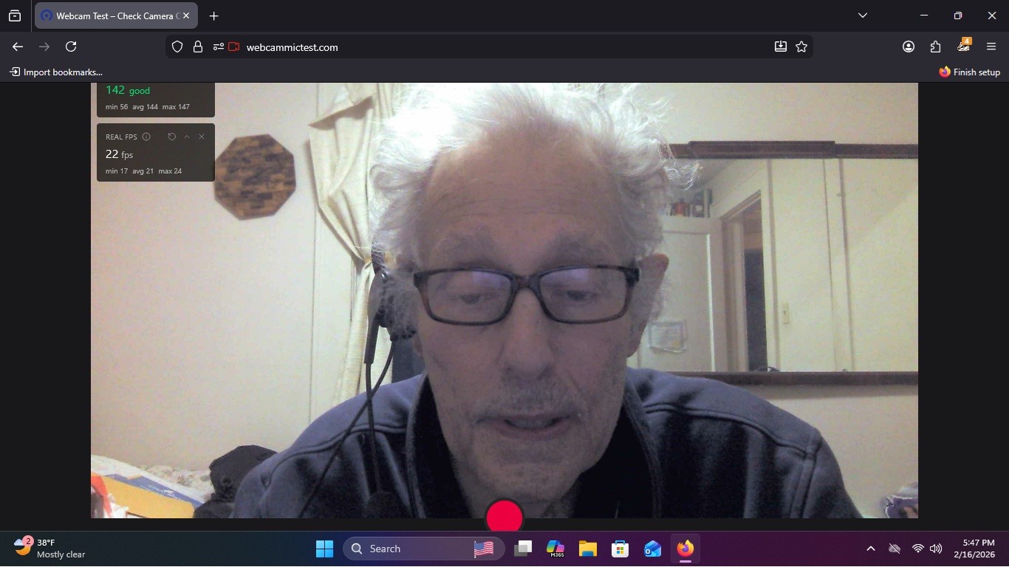
Task: Bookmark this page with the star icon
Action: pyautogui.click(x=801, y=47)
